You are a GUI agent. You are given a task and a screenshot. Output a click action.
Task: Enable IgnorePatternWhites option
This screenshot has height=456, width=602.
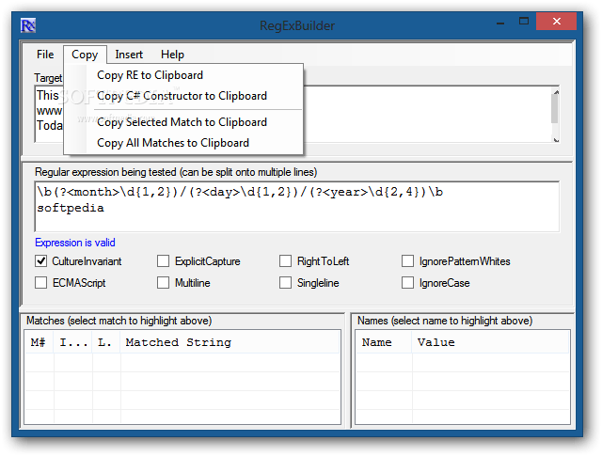tap(408, 260)
